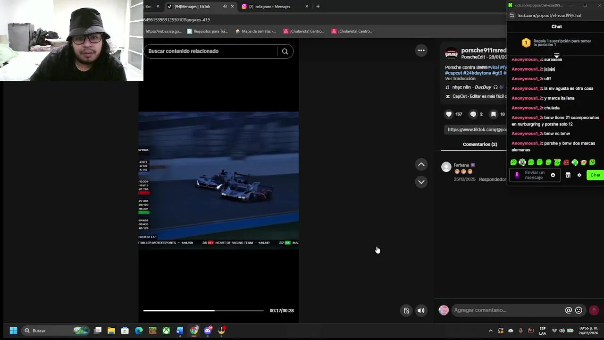The height and width of the screenshot is (340, 604).
Task: Expand hidden system tray icons chevron
Action: (x=491, y=331)
